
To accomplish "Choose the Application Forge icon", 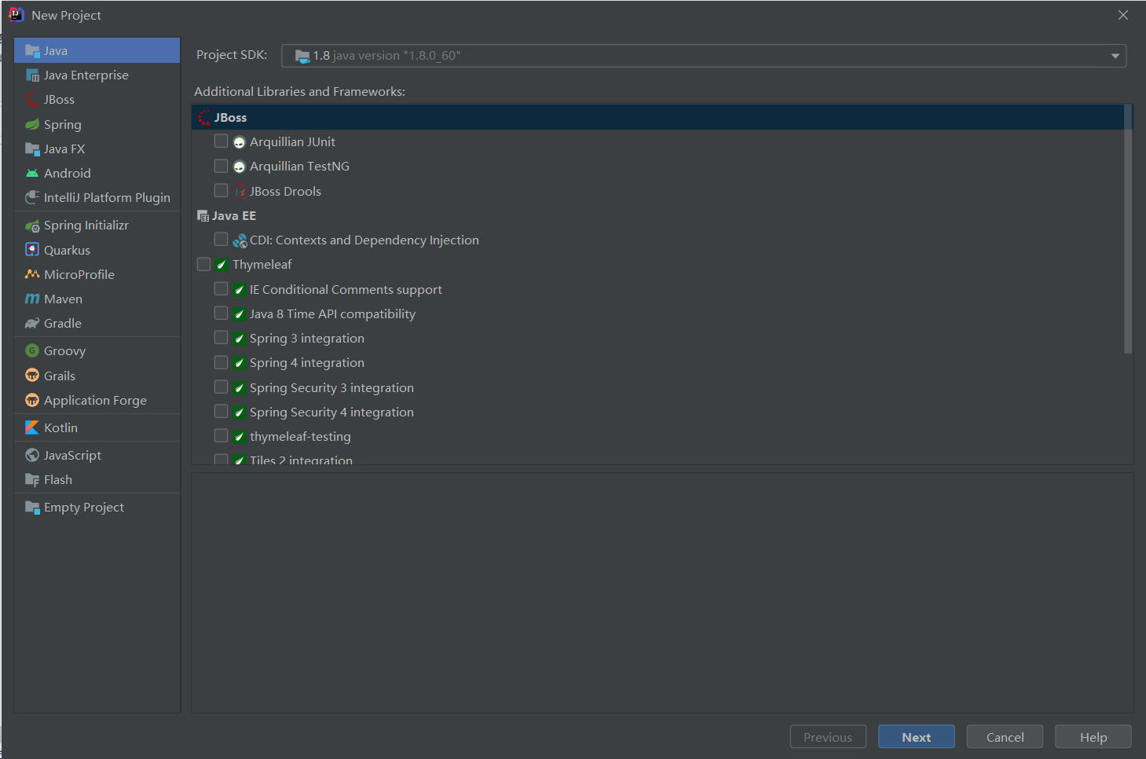I will 32,400.
